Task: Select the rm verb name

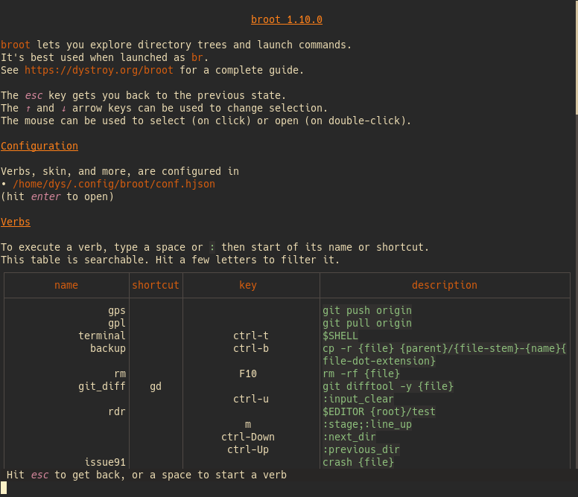Action: (x=120, y=373)
